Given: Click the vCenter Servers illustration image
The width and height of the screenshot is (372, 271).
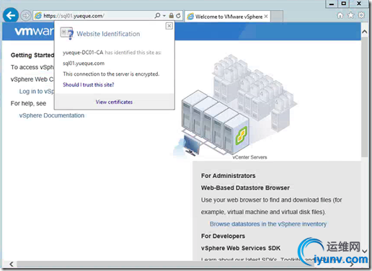Looking at the screenshot, I should pyautogui.click(x=236, y=107).
